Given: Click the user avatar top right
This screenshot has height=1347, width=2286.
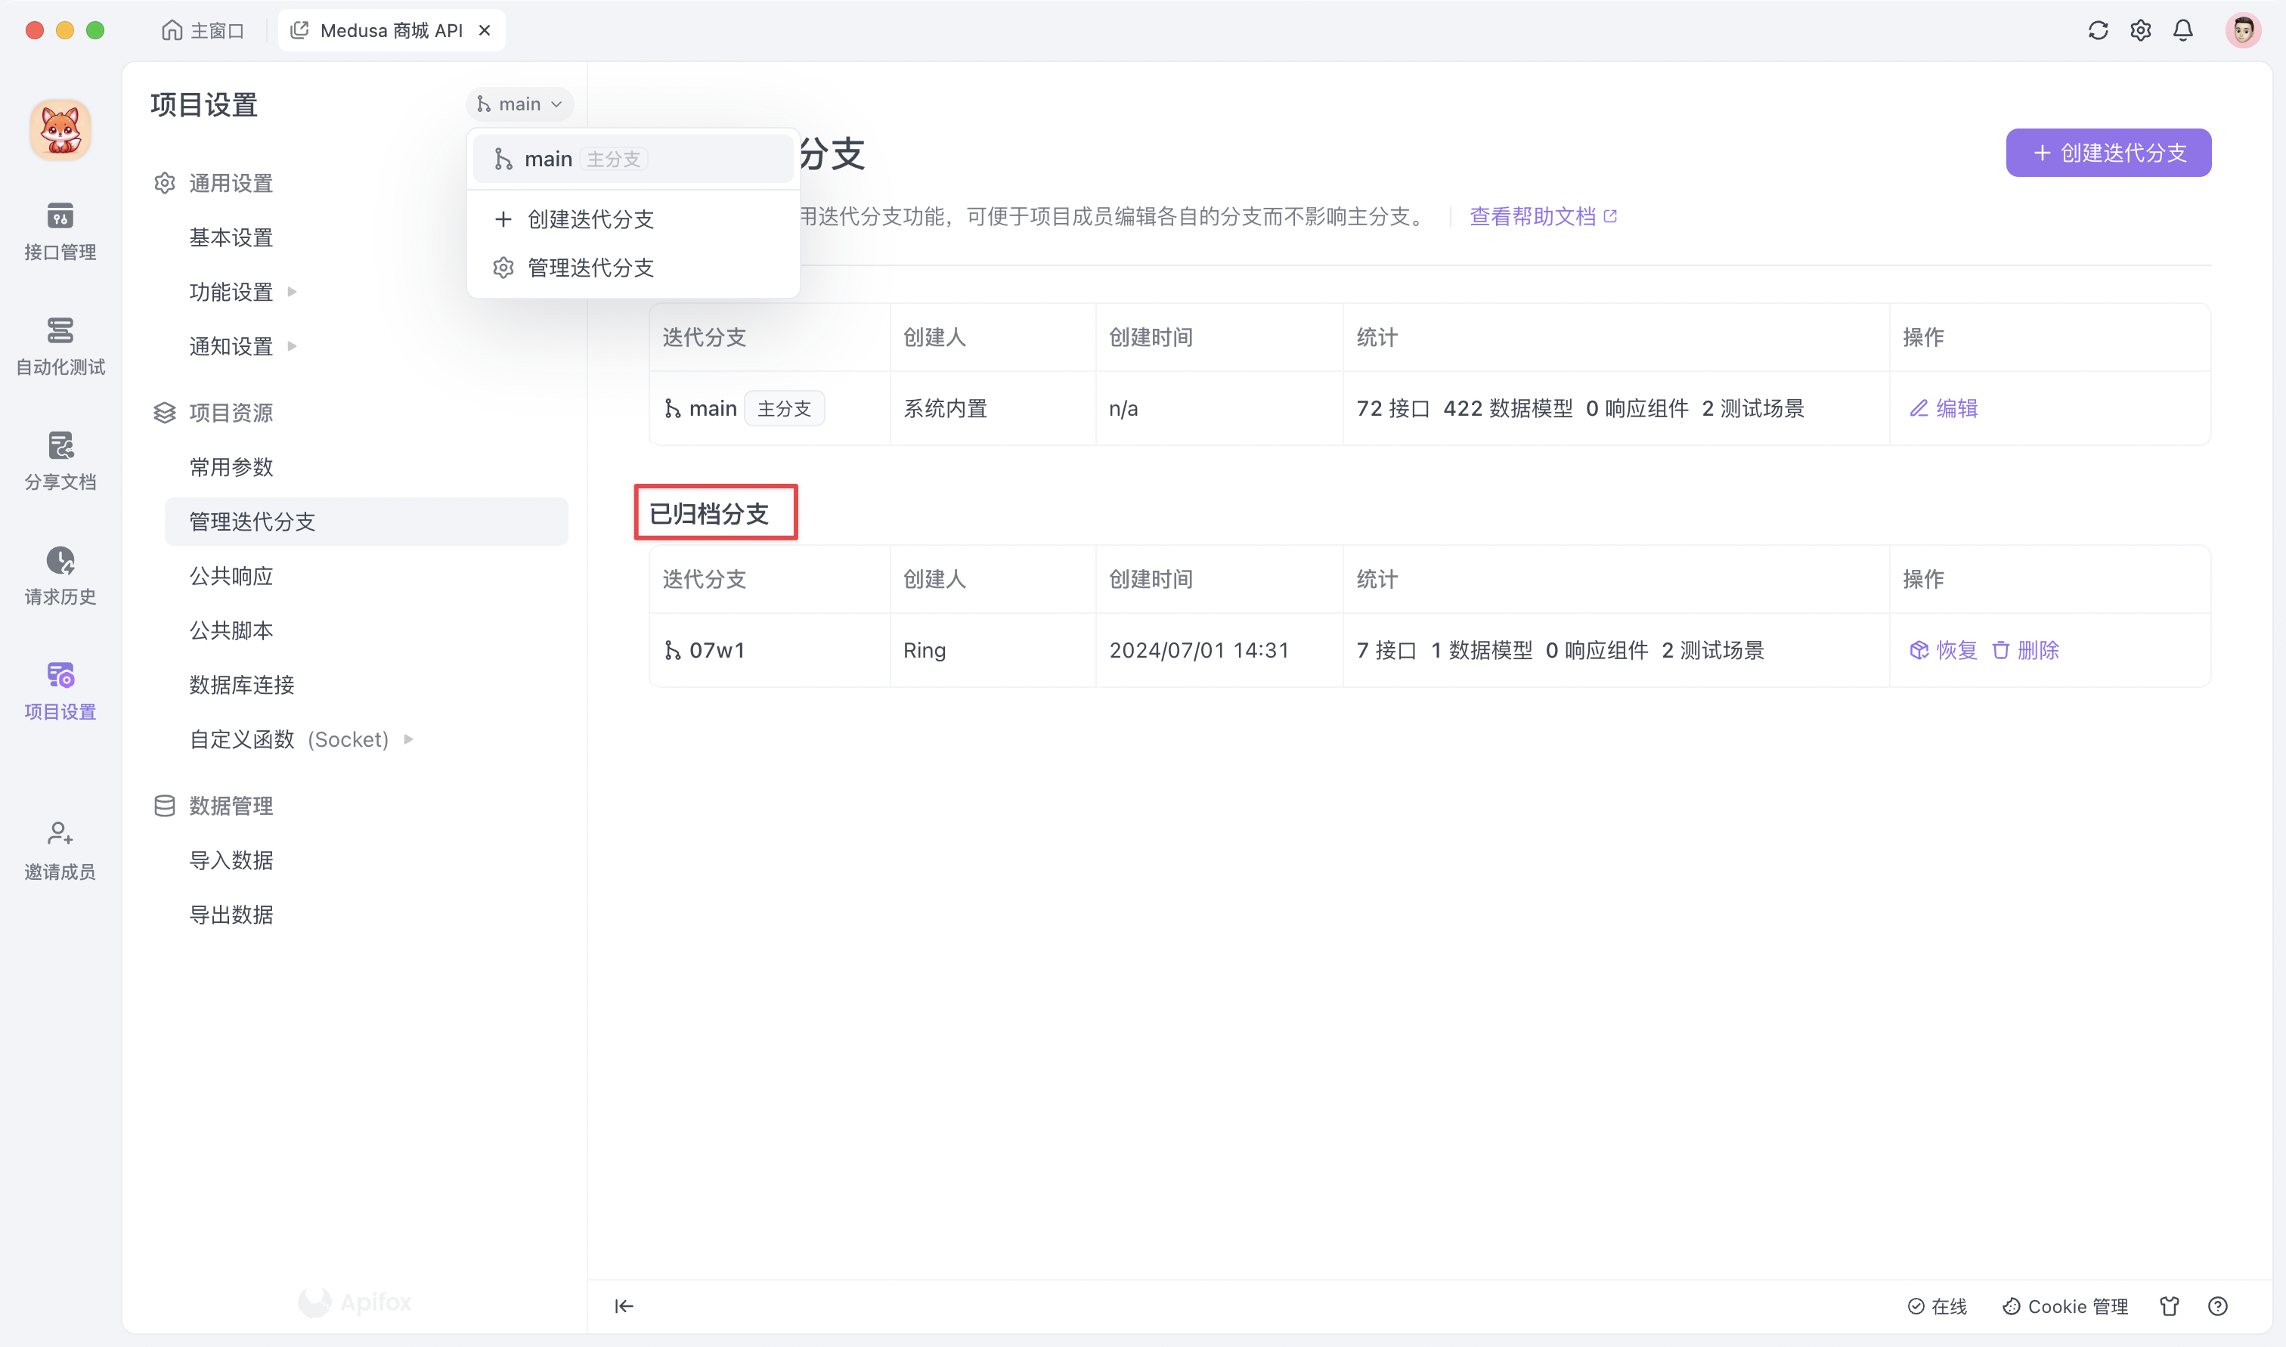Looking at the screenshot, I should pos(2242,30).
